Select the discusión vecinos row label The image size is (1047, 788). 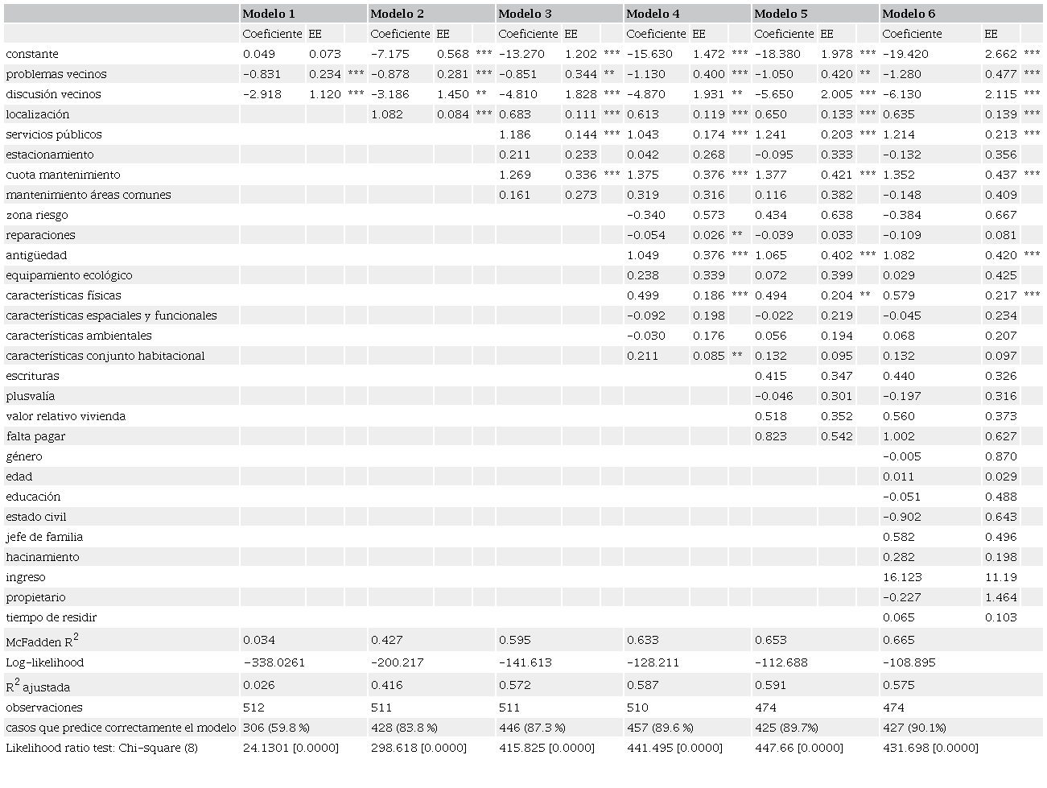point(48,94)
